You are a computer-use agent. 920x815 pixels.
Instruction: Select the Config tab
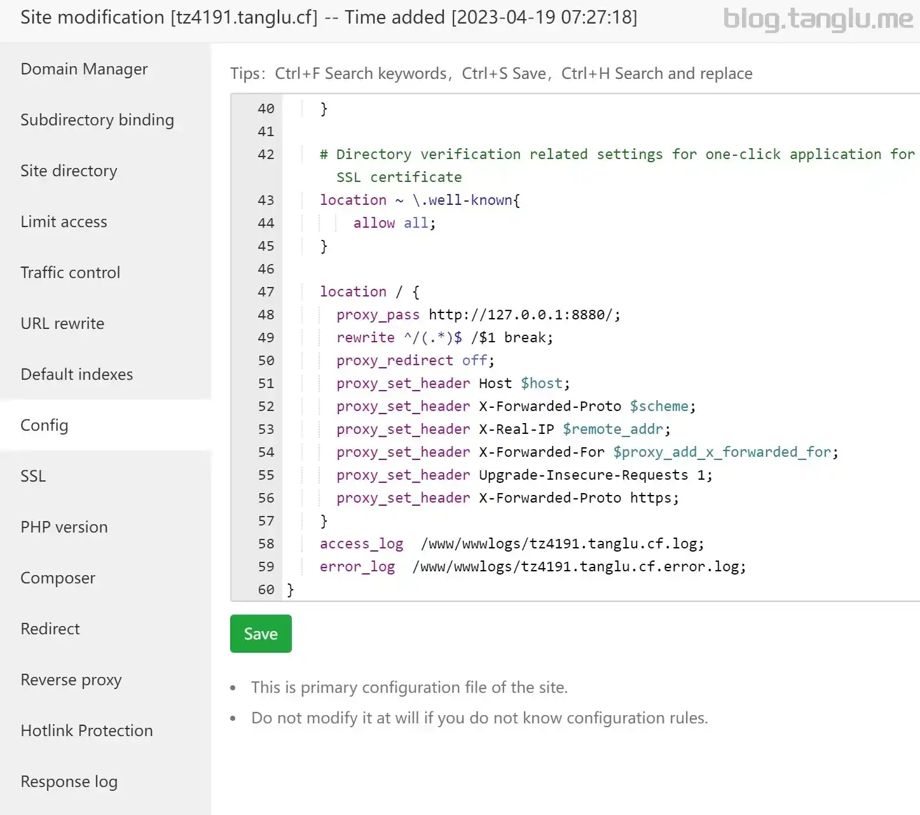coord(44,425)
